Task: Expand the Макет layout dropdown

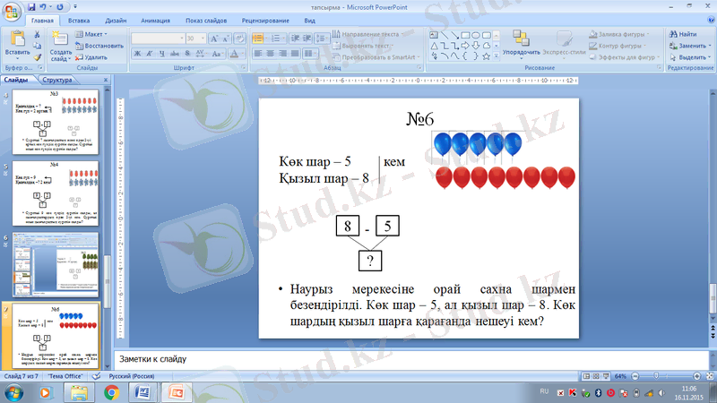Action: tap(93, 34)
